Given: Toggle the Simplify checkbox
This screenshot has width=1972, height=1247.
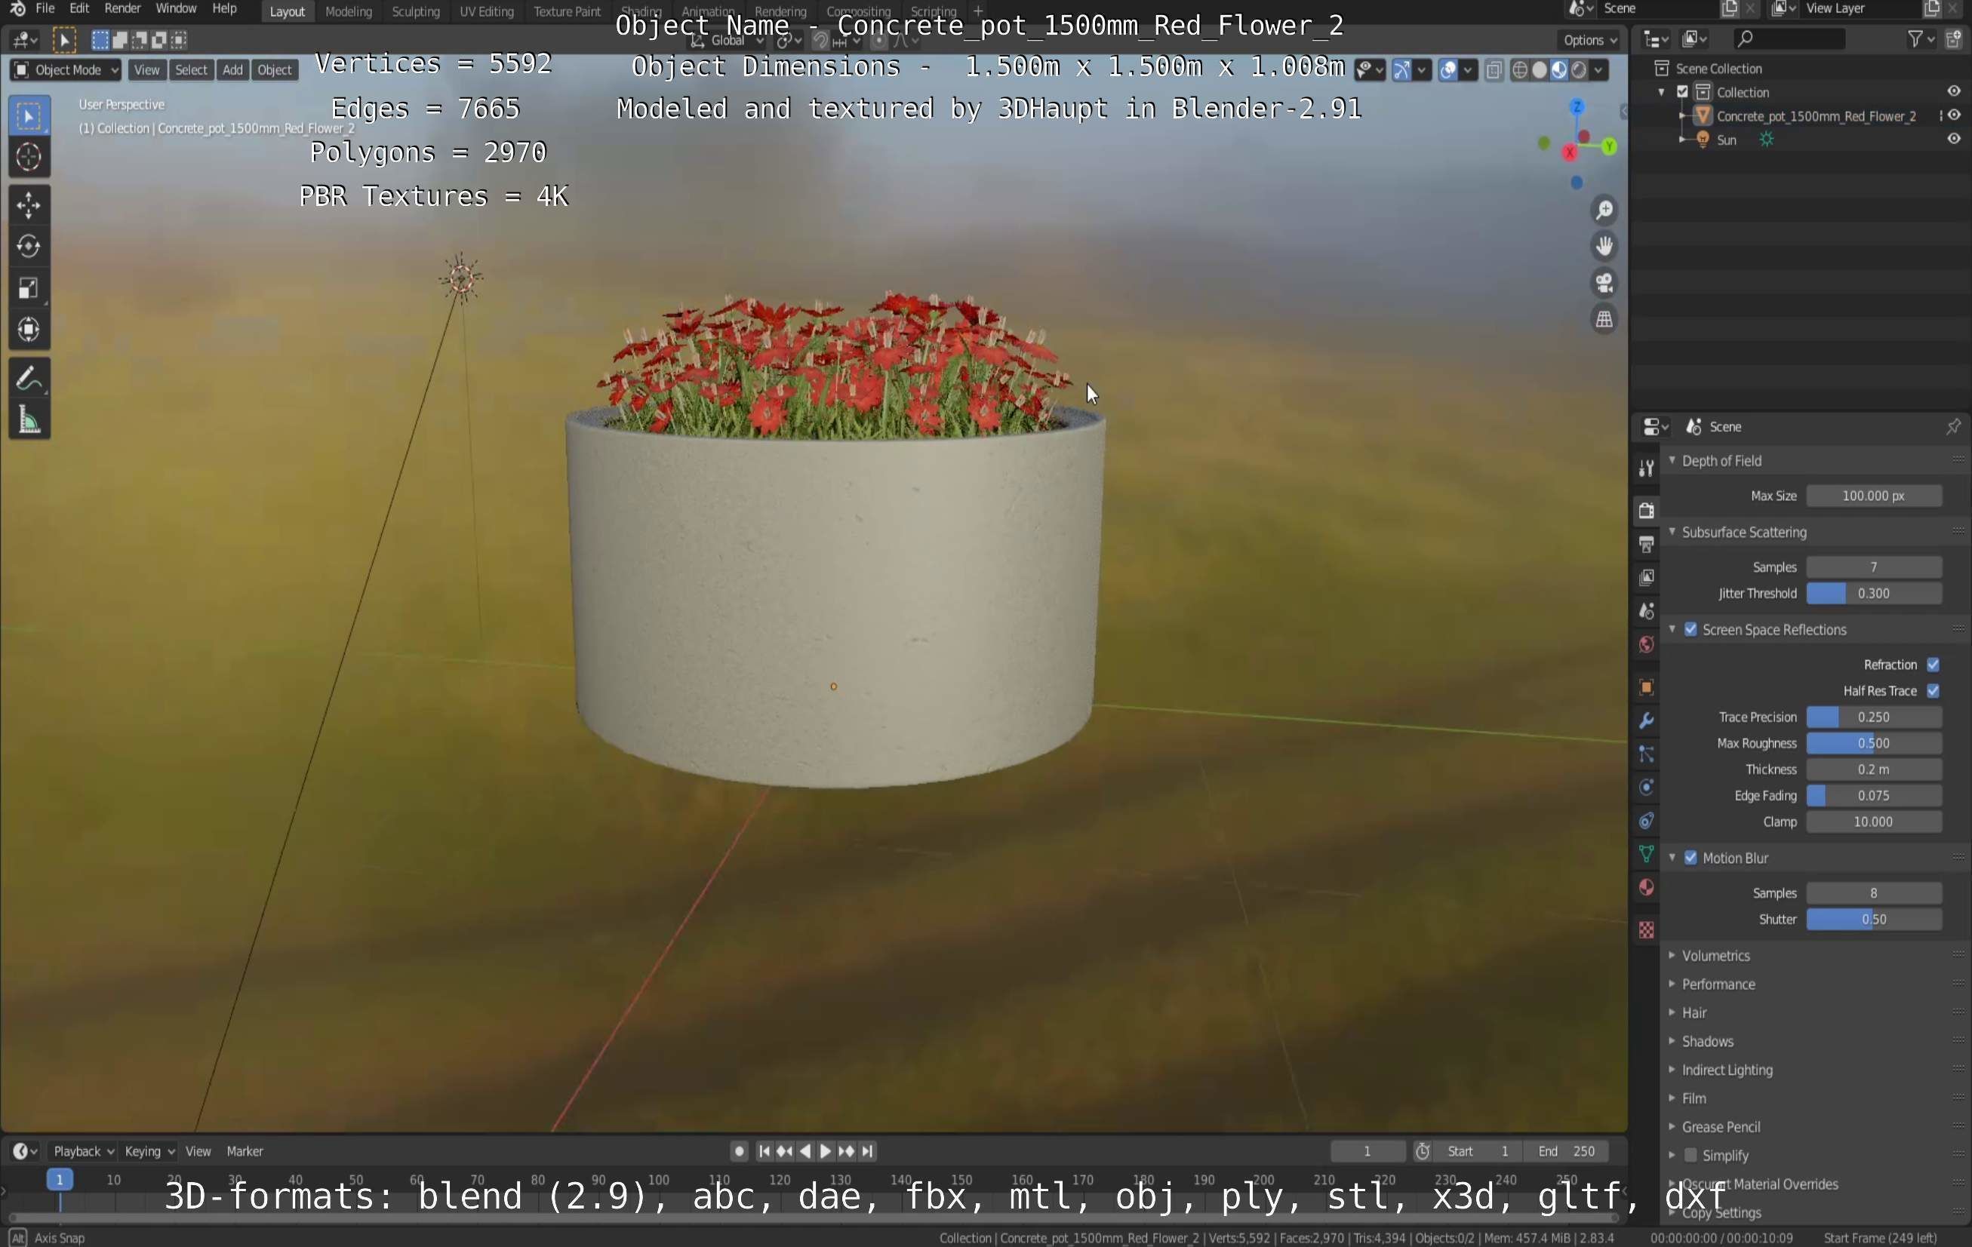Looking at the screenshot, I should pyautogui.click(x=1691, y=1155).
